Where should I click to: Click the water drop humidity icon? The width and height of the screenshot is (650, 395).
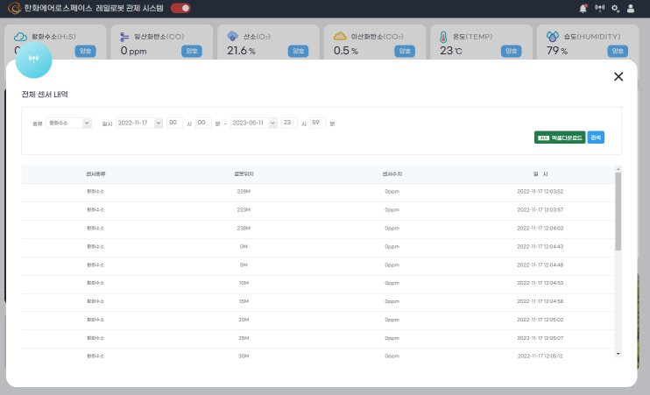(x=552, y=37)
